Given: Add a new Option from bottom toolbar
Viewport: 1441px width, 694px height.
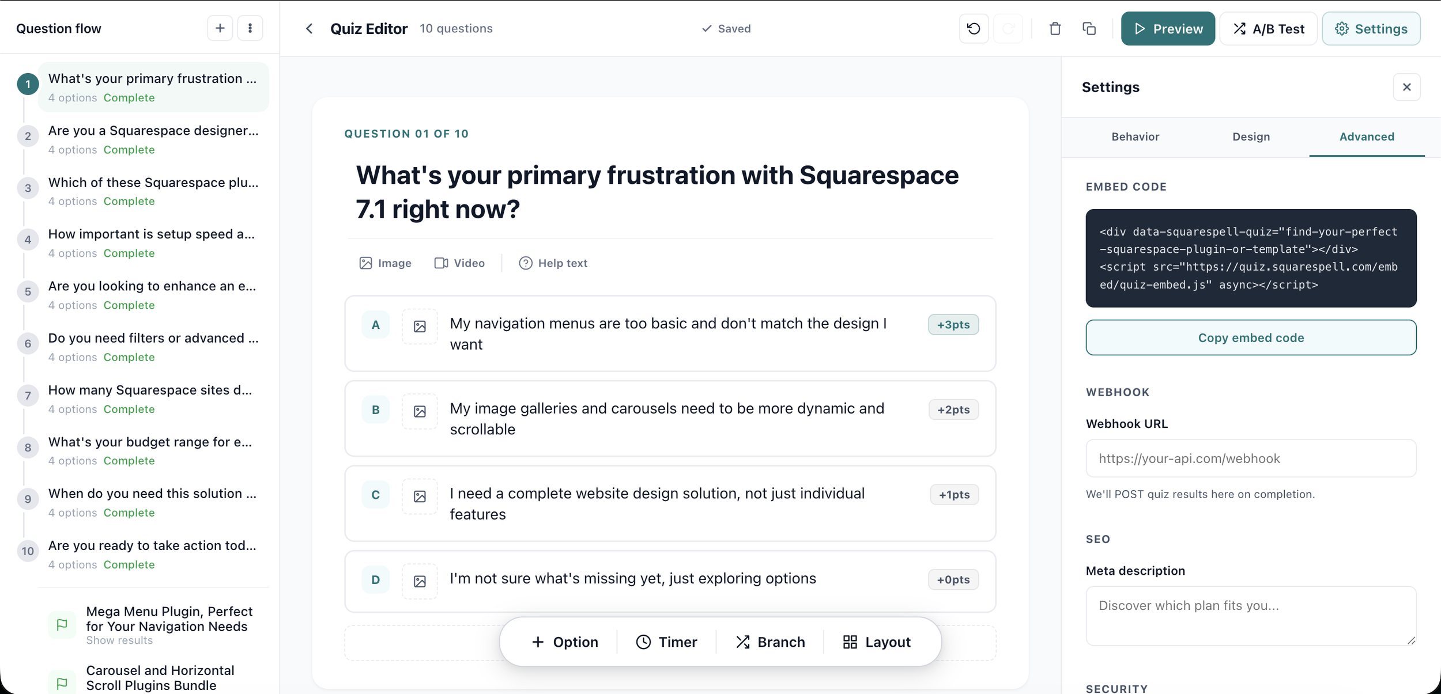Looking at the screenshot, I should click(x=565, y=642).
